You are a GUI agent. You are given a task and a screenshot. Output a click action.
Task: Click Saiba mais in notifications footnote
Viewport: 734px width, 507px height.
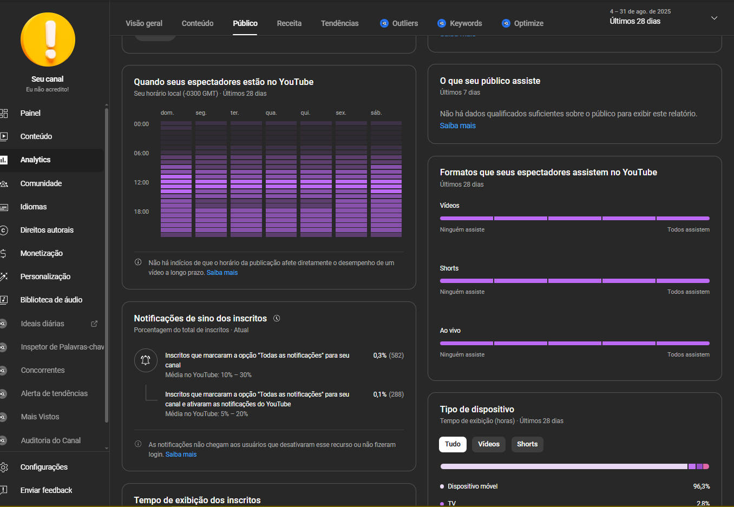(x=181, y=455)
